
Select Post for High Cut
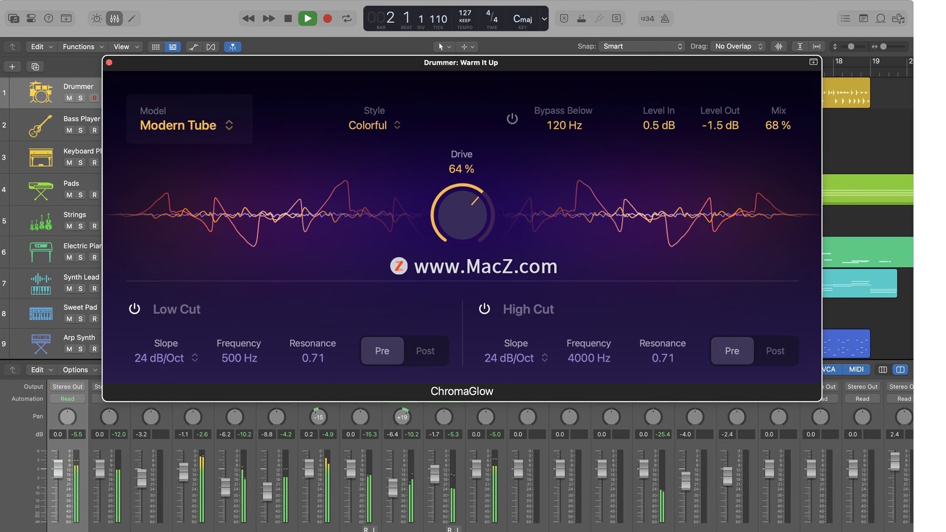[x=775, y=351]
